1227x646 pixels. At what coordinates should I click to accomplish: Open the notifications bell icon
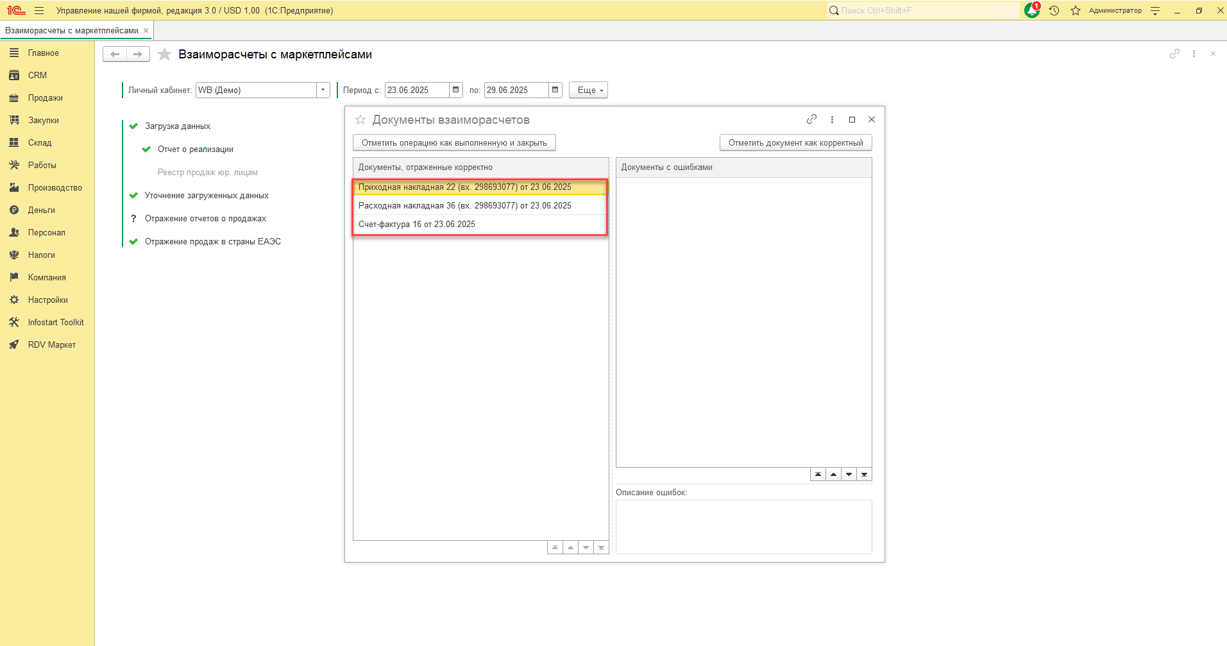(1031, 10)
